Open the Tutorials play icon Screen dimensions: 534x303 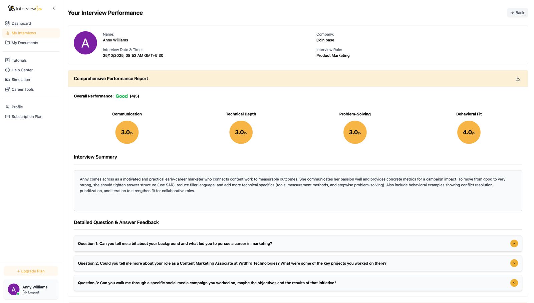[x=7, y=60]
